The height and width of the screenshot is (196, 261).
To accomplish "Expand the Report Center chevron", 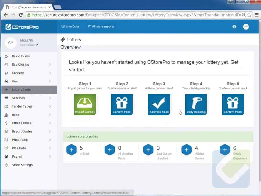I will (50, 131).
